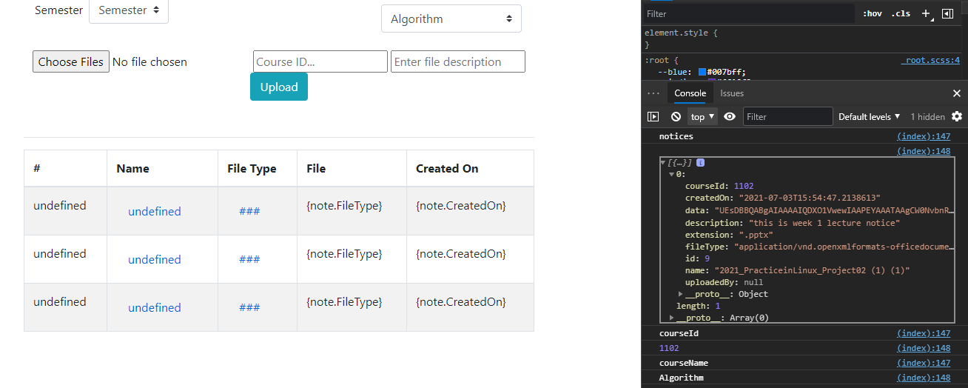Viewport: 968px width, 388px height.
Task: Click the ### link in second row
Action: point(249,259)
